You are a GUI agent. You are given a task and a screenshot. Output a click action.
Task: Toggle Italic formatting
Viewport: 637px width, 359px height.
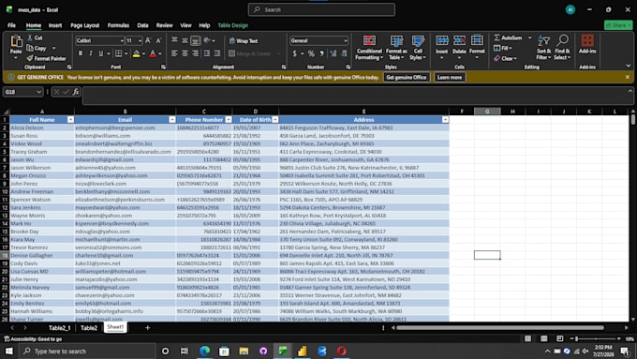(91, 53)
